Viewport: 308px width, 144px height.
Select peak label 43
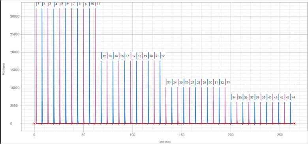tap(287, 98)
